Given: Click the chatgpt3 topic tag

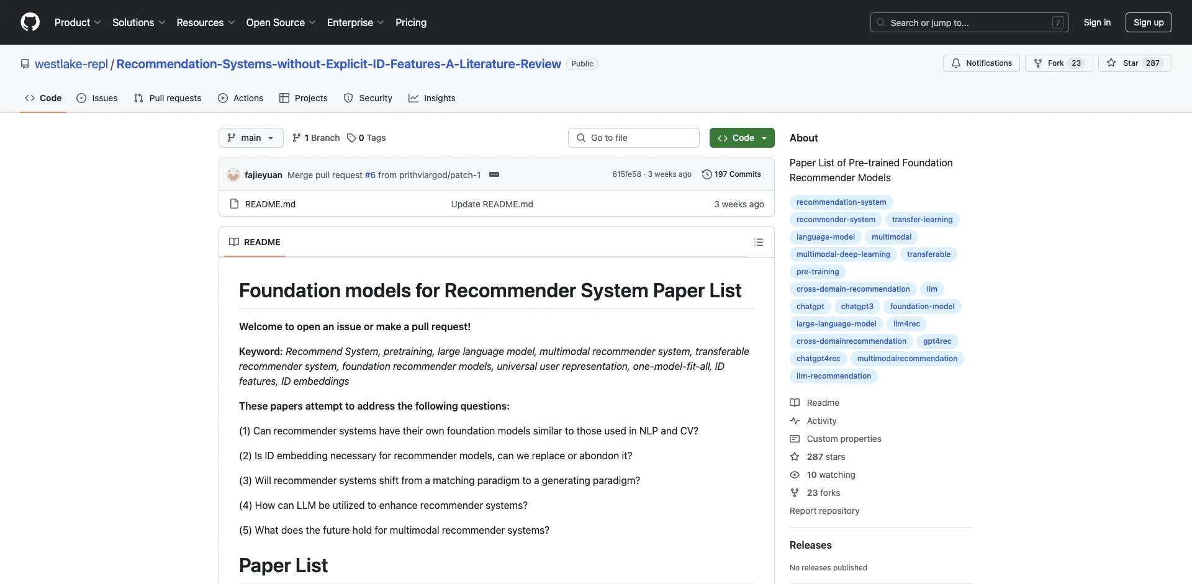Looking at the screenshot, I should (x=857, y=307).
